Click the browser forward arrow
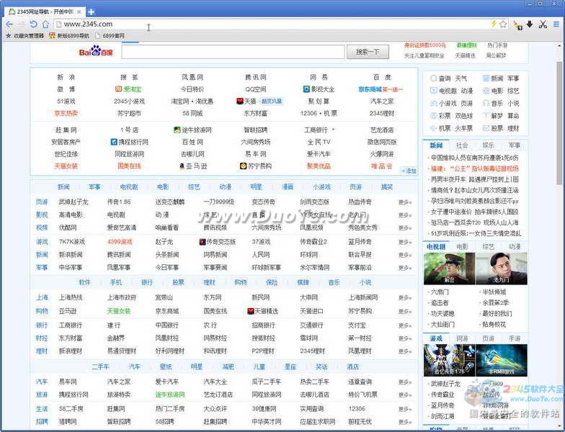 point(22,24)
